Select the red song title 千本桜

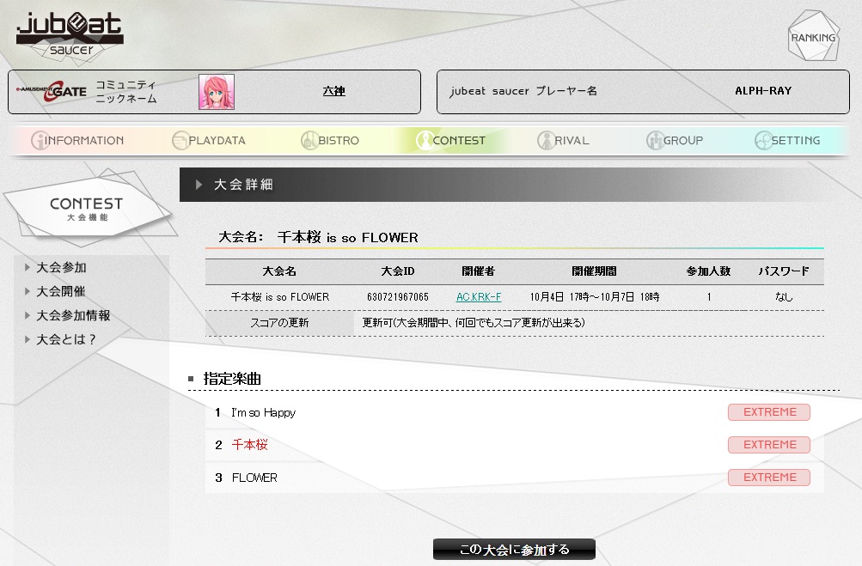(x=249, y=445)
